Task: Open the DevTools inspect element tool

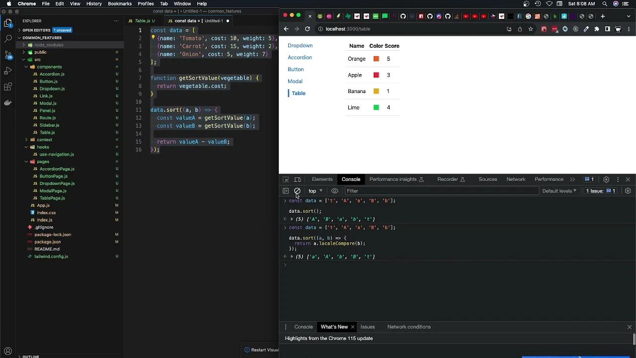Action: point(286,179)
